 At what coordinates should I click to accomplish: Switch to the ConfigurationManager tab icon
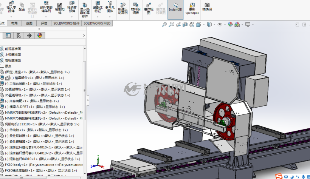tap(19, 35)
